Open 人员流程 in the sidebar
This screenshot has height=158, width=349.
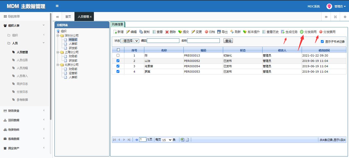(x=22, y=68)
